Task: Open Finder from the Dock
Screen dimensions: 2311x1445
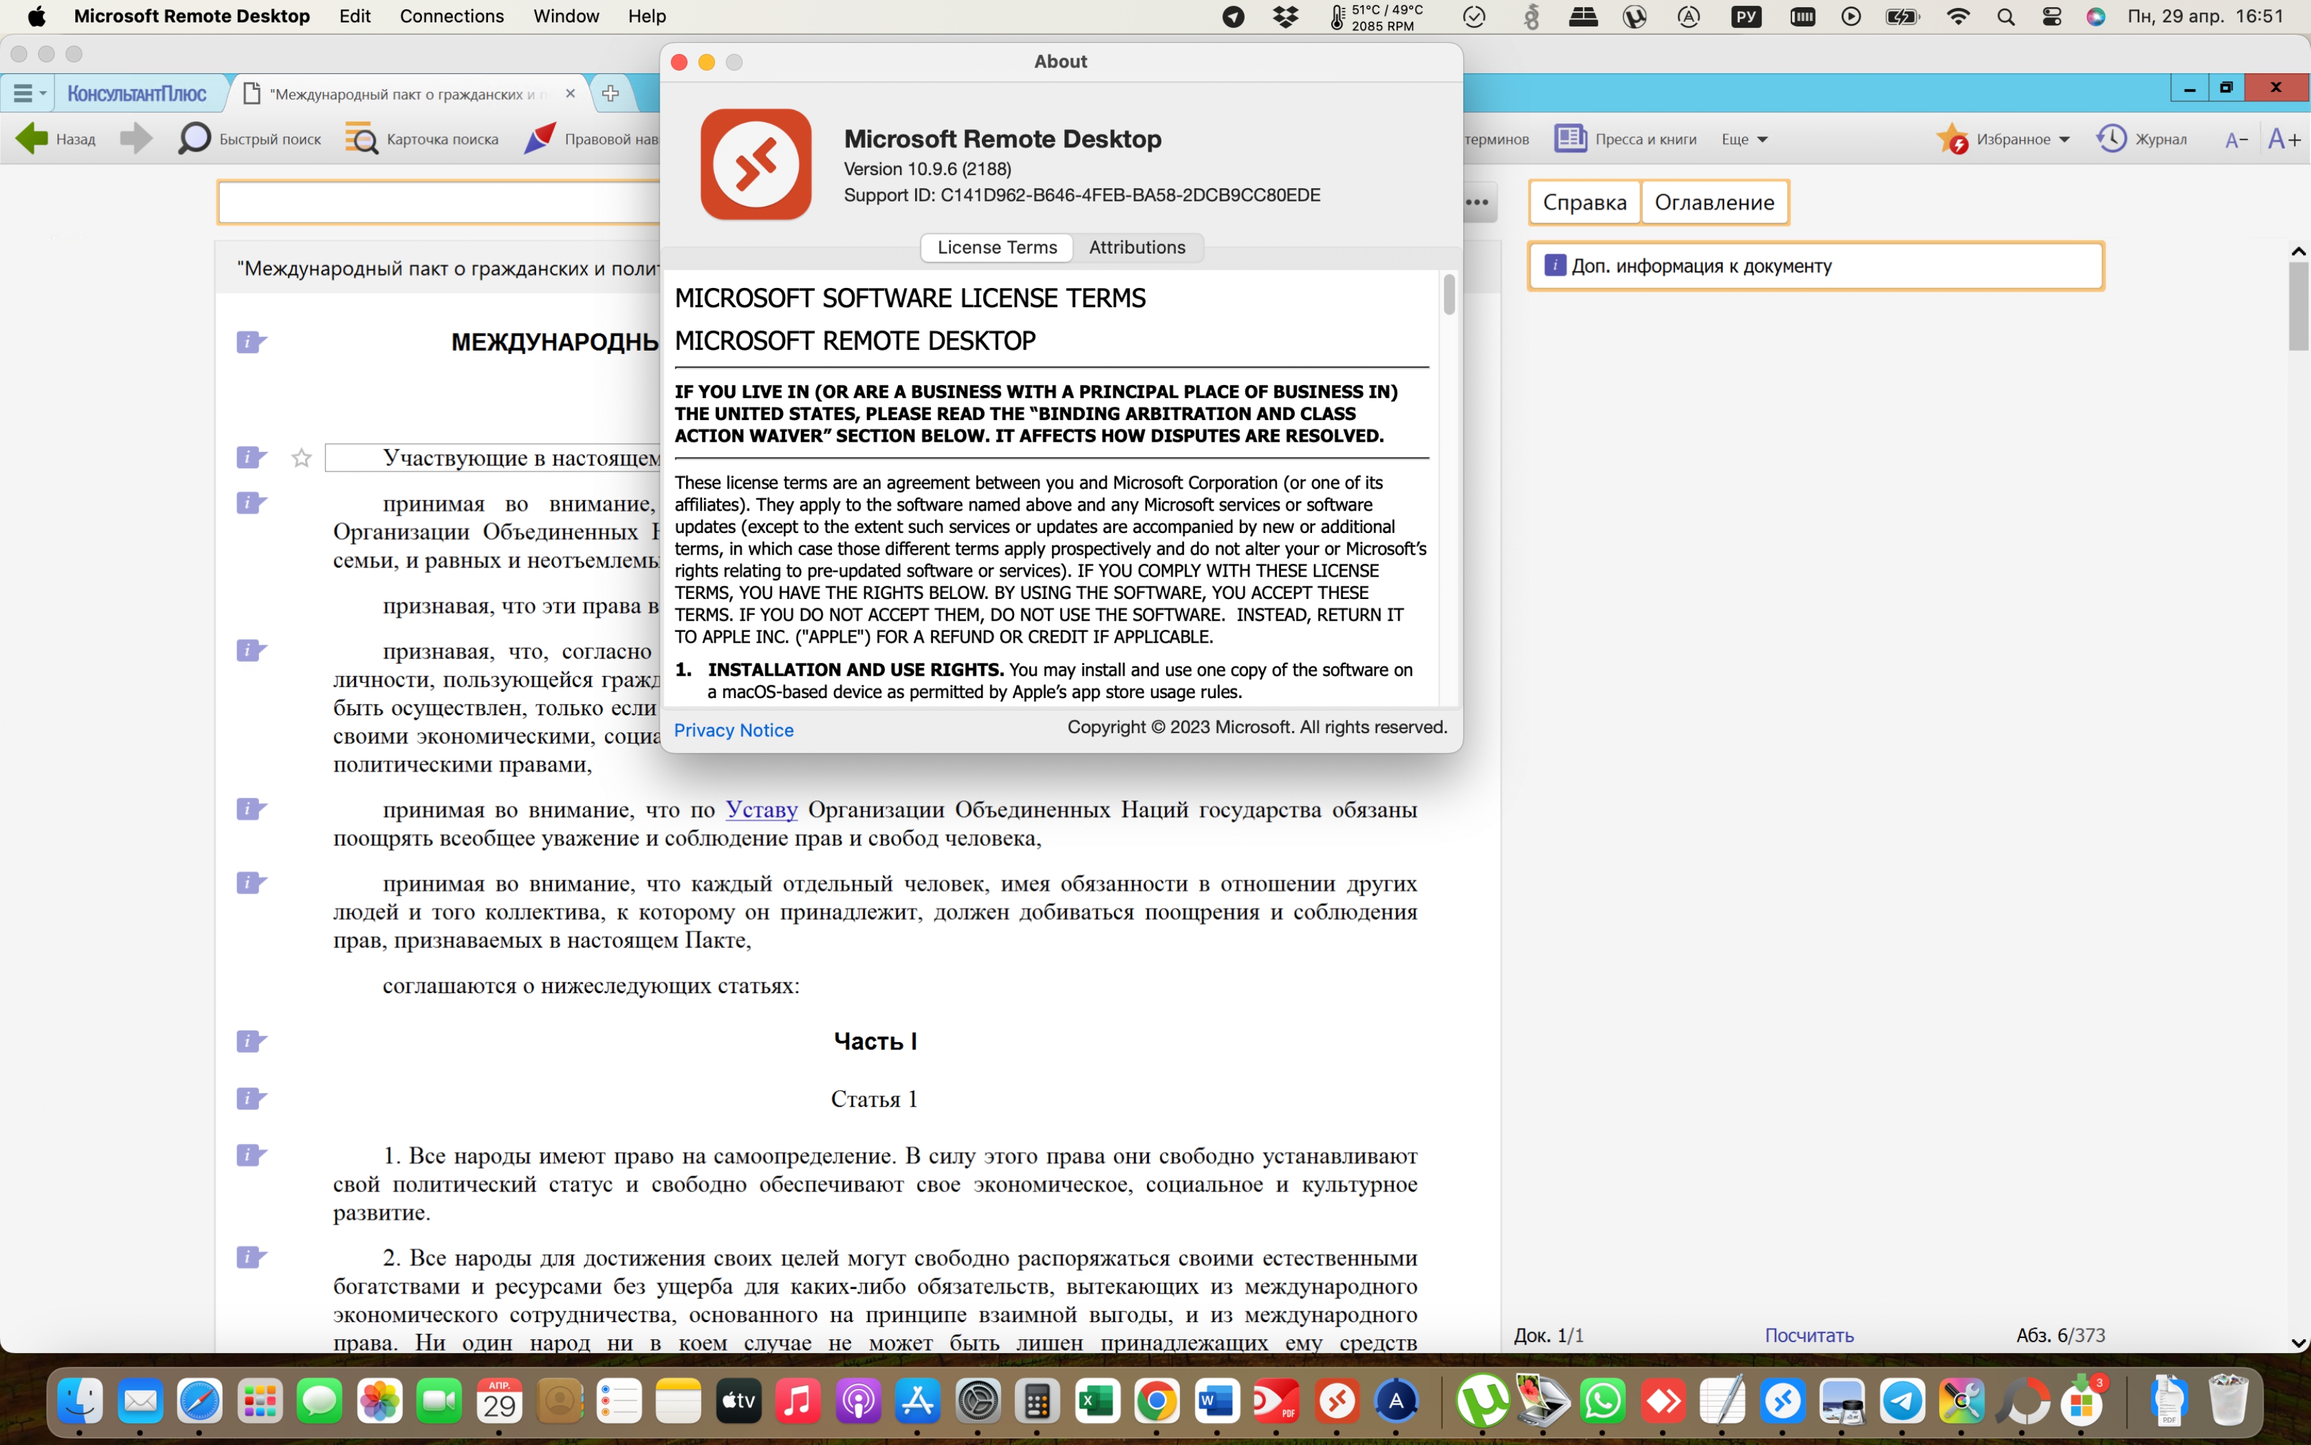Action: click(81, 1402)
